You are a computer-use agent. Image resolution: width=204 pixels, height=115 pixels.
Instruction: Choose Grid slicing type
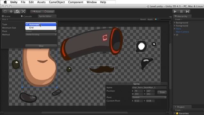tap(41, 28)
